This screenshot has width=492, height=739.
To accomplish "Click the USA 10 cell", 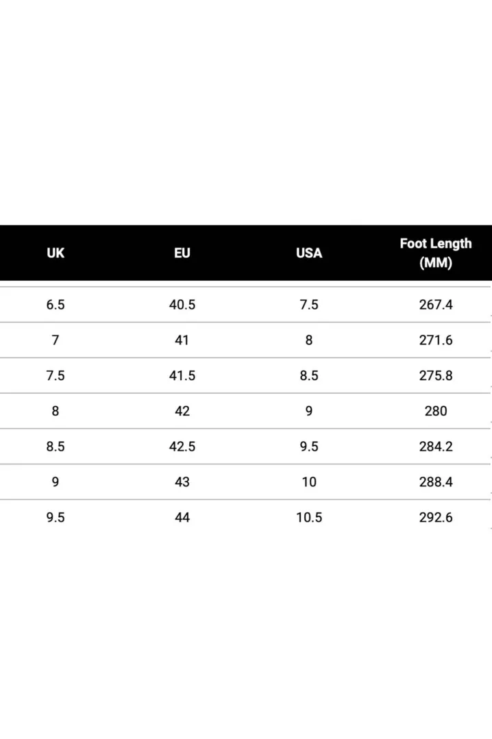I will click(x=309, y=481).
